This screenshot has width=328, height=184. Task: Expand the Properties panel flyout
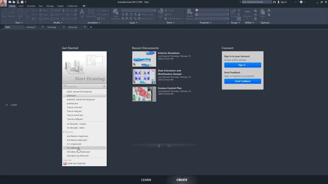[206, 23]
